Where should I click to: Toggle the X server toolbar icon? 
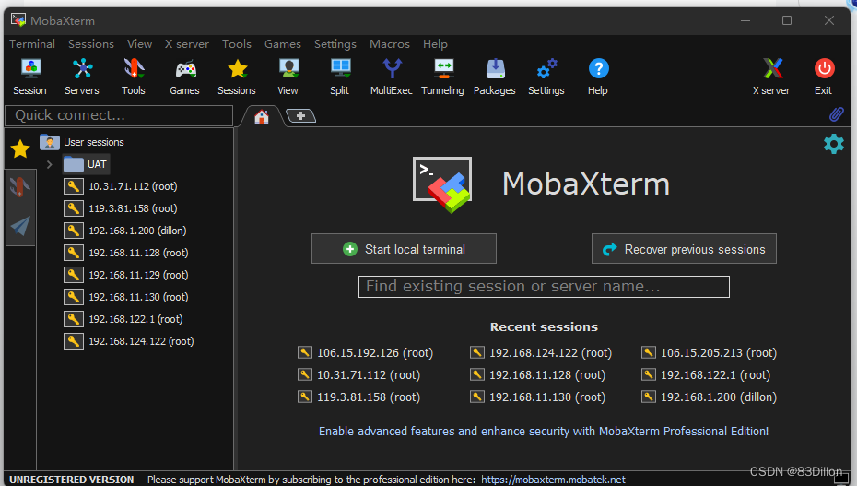click(x=771, y=77)
